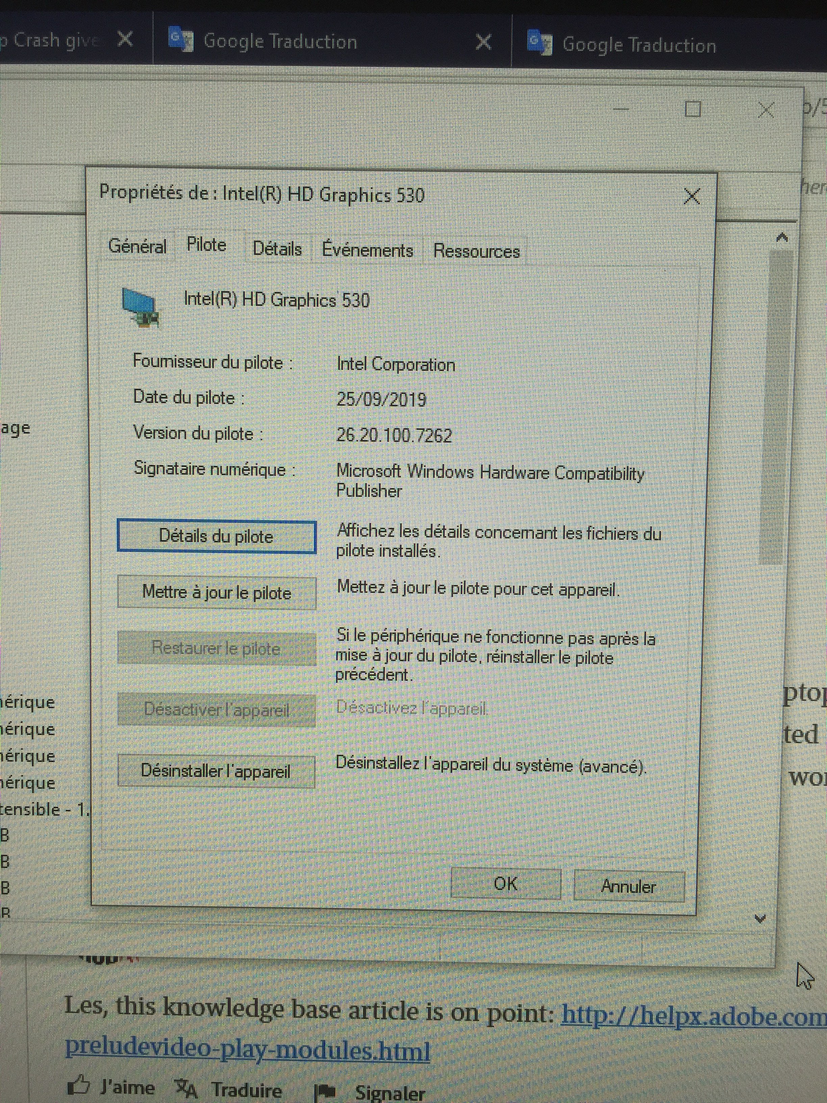Click the J'aime thumbs-up icon
The image size is (827, 1103).
79,1085
